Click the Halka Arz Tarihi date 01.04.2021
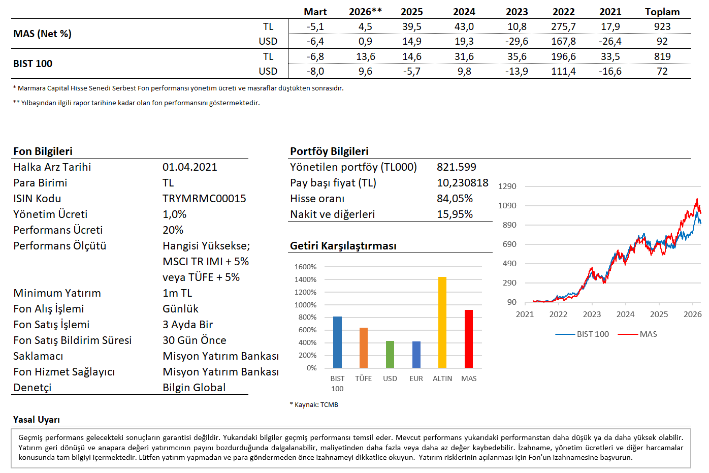The height and width of the screenshot is (473, 709). click(x=189, y=167)
